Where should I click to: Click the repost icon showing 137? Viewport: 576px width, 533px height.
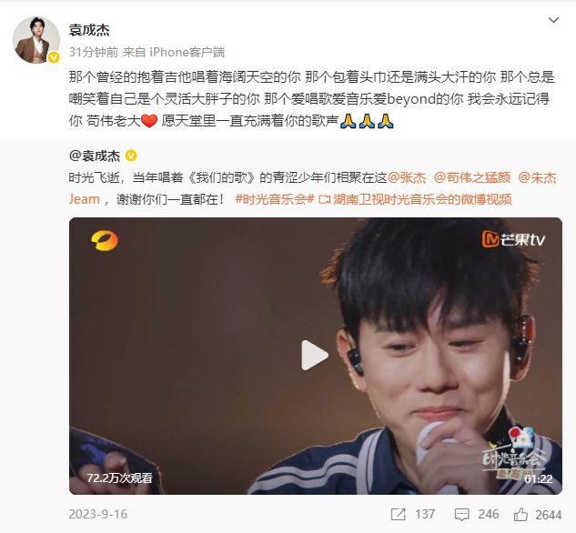399,514
